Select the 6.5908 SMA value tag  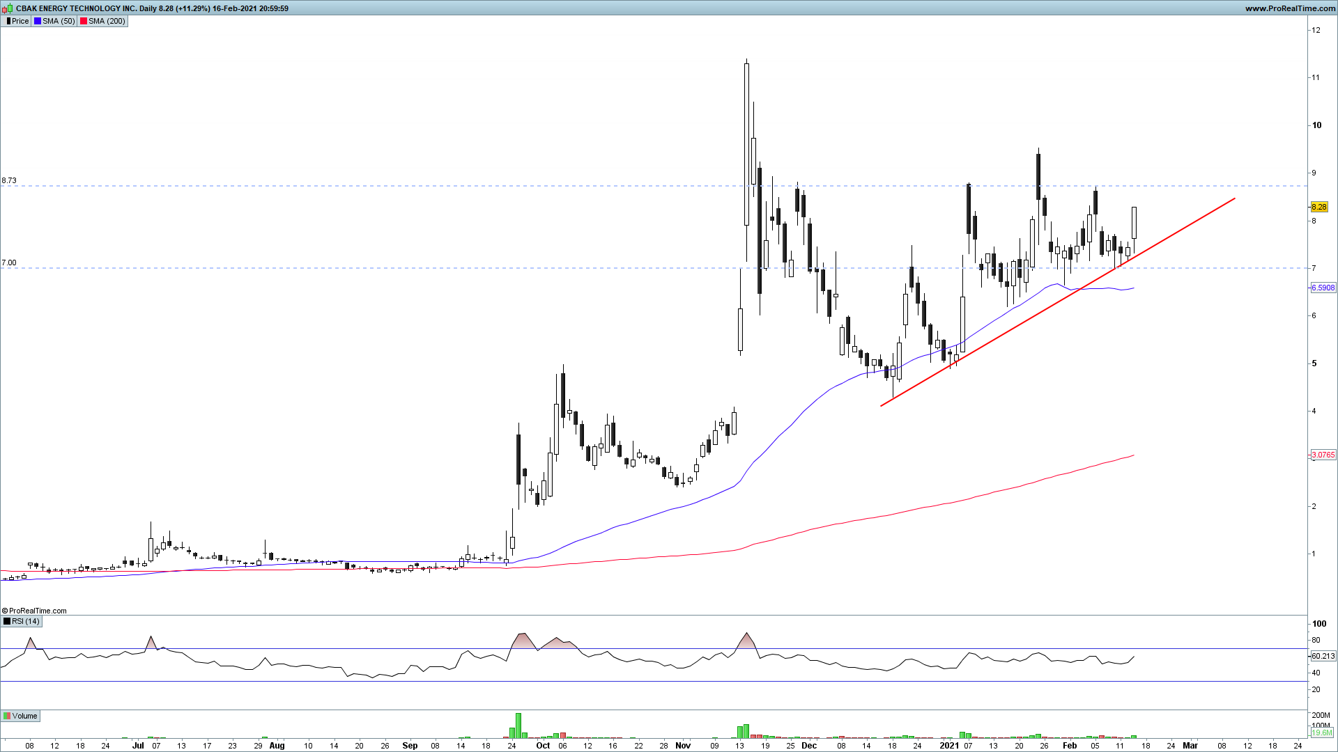1323,288
